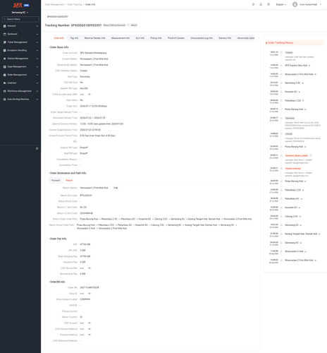Copy tracking number using copy icon
327x353 pixels.
128,25
